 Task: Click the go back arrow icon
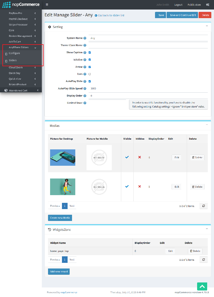pos(96,15)
